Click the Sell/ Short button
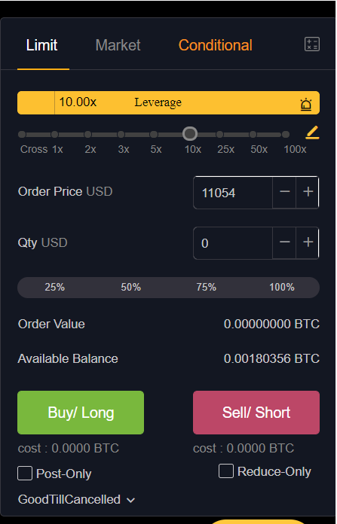This screenshot has height=524, width=337. (x=256, y=413)
